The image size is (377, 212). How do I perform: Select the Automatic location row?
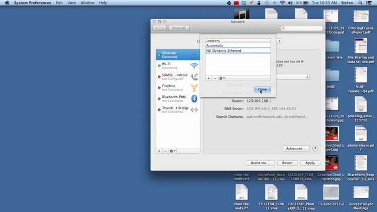238,45
